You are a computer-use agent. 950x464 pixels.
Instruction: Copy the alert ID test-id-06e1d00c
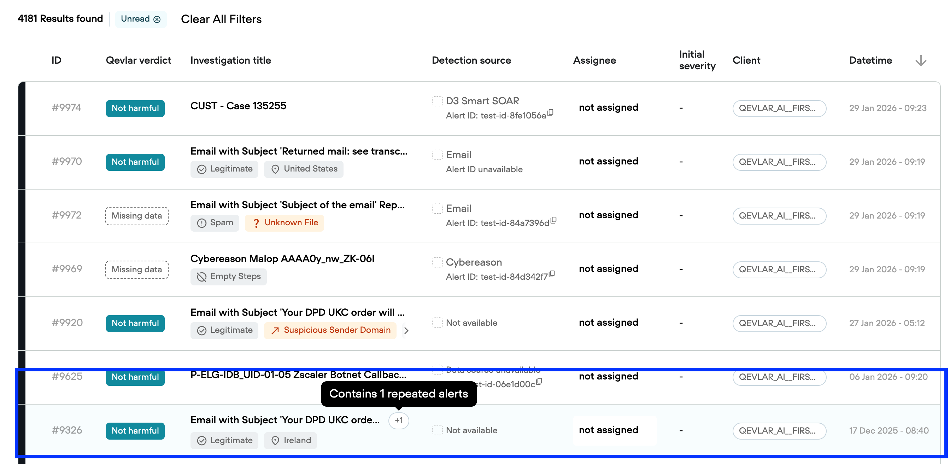tap(540, 382)
